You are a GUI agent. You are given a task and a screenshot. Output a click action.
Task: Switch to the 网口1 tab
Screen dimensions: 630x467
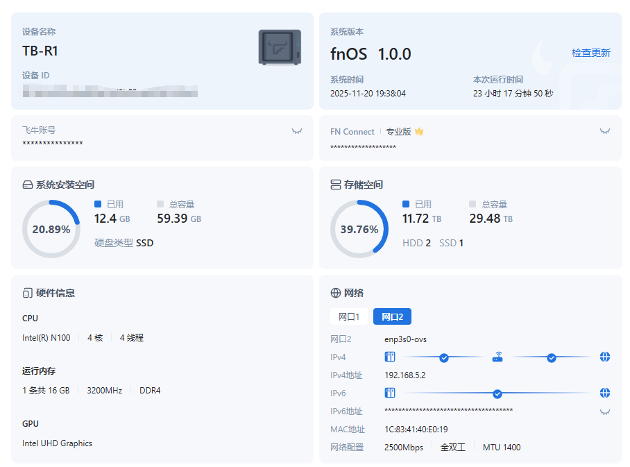[349, 317]
